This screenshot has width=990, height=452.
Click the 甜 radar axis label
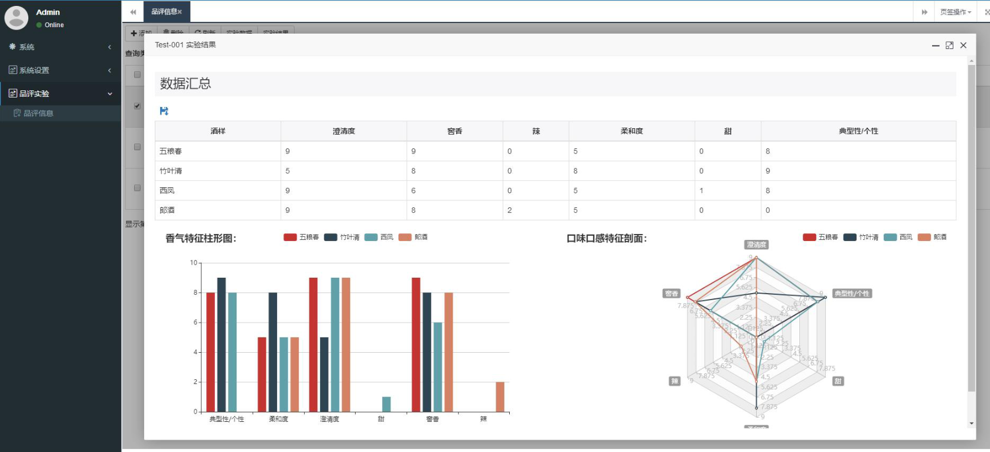[838, 381]
